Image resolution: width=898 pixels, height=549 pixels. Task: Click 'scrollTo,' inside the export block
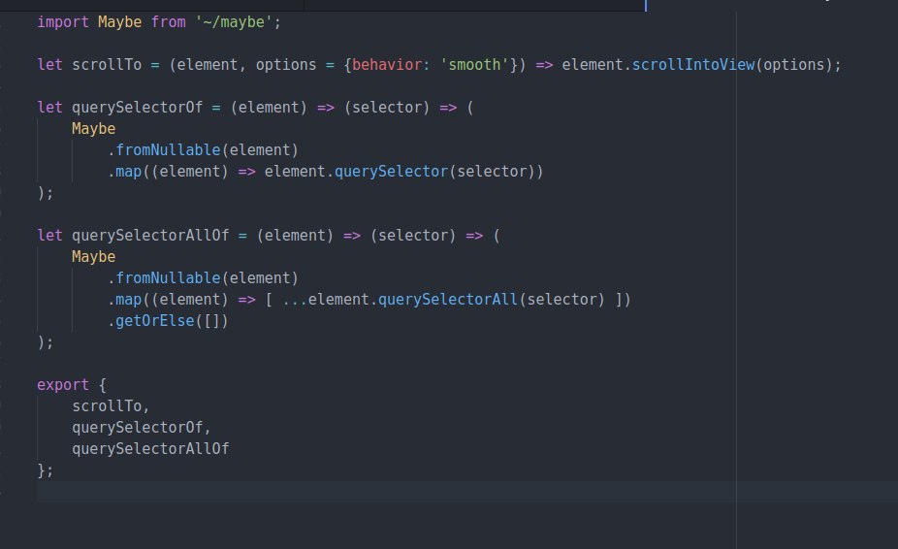click(112, 406)
